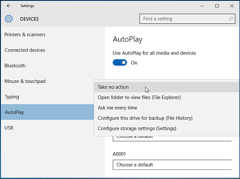Screen dimensions: 240x179
Task: Switch to Mouse & touchpad settings
Action: [x=25, y=81]
